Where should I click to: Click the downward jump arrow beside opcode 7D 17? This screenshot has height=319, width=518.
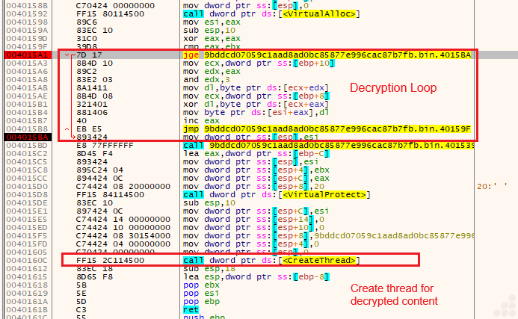pyautogui.click(x=70, y=55)
